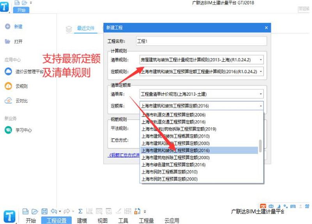Open the 工程量 ribbon tab
Viewport: 312px width, 224px height.
(x=146, y=220)
